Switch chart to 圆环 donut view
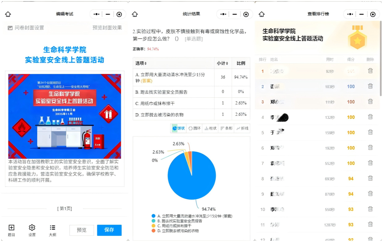 click(x=194, y=128)
